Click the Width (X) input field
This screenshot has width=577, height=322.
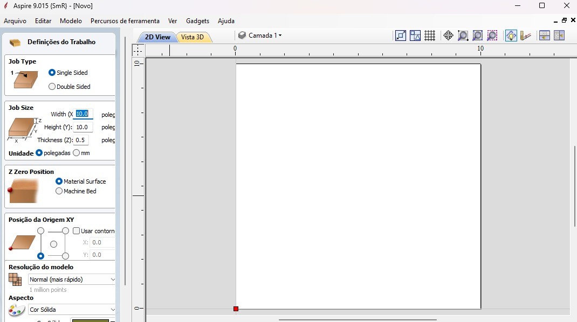pos(84,114)
